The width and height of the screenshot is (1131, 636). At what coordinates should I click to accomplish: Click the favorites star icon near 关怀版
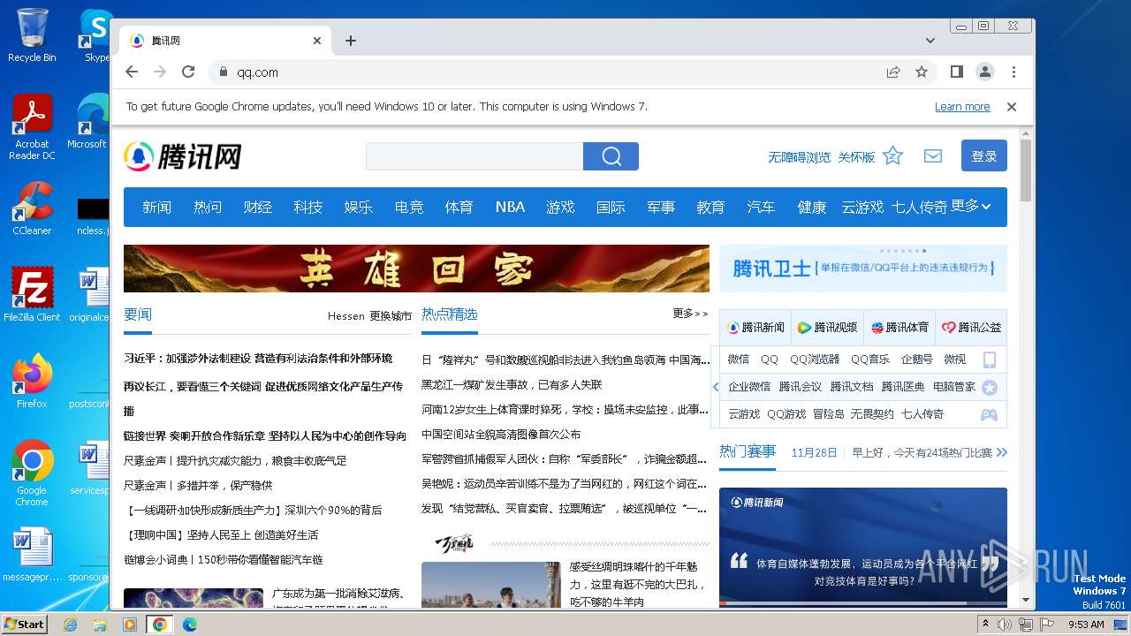tap(893, 156)
